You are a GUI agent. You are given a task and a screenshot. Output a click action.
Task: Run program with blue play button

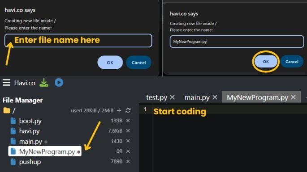coord(59,82)
